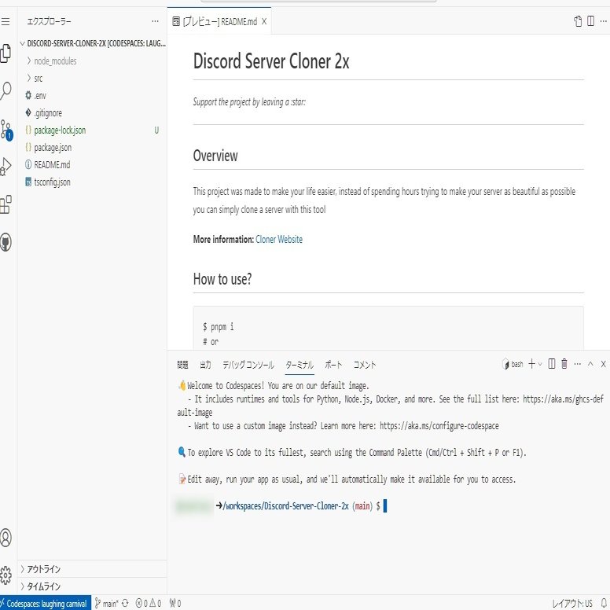Expand the node_modules folder
This screenshot has height=610, width=610.
pyautogui.click(x=92, y=61)
